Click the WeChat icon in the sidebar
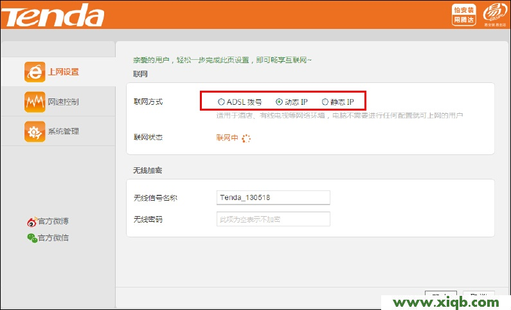This screenshot has height=310, width=511. pyautogui.click(x=32, y=238)
